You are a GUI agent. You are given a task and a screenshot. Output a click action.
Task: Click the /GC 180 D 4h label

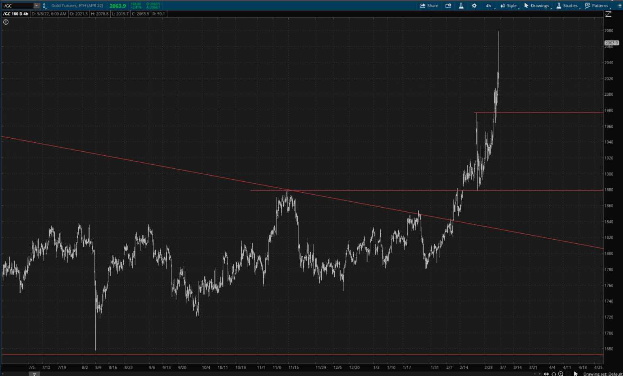[x=16, y=14]
